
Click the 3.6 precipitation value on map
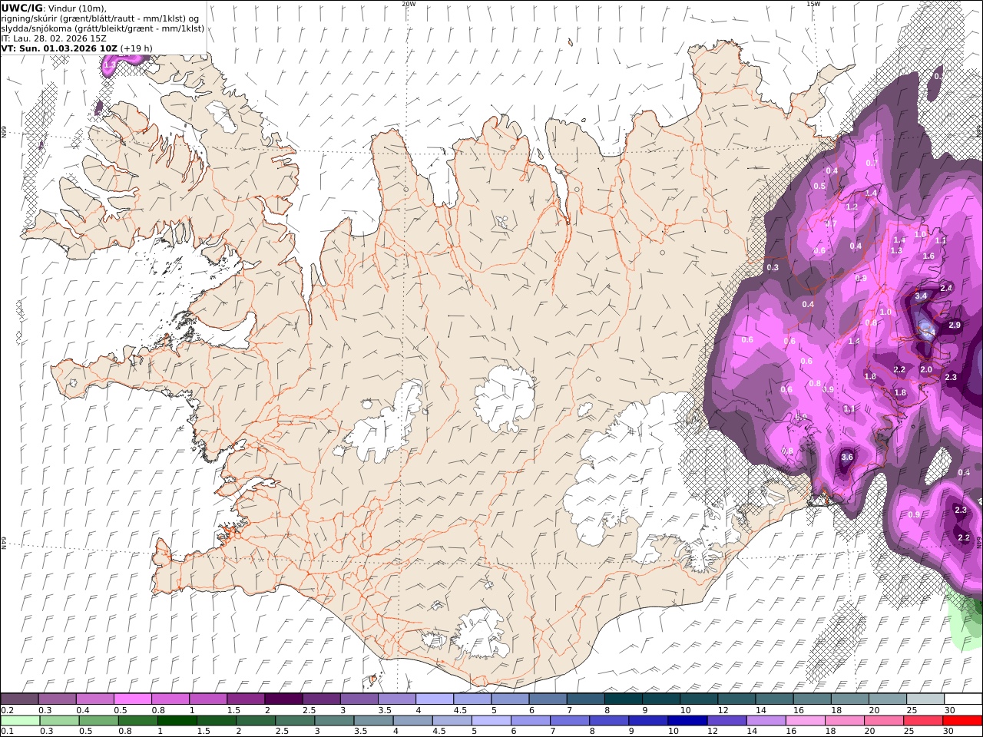(847, 458)
